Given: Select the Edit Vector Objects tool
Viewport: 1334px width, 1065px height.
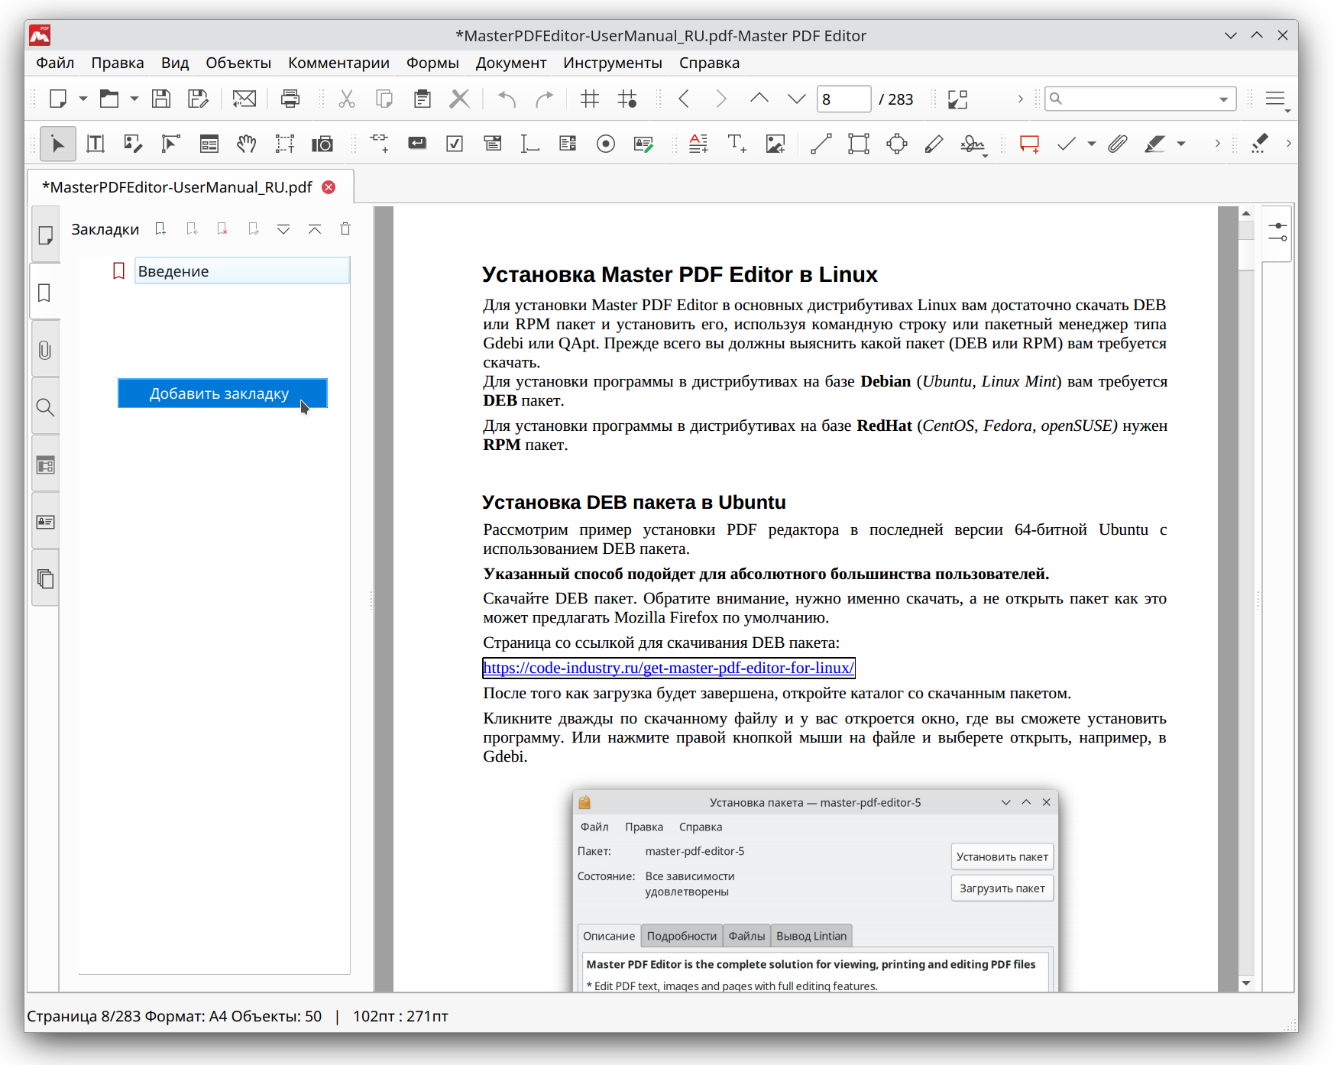Looking at the screenshot, I should coord(170,144).
